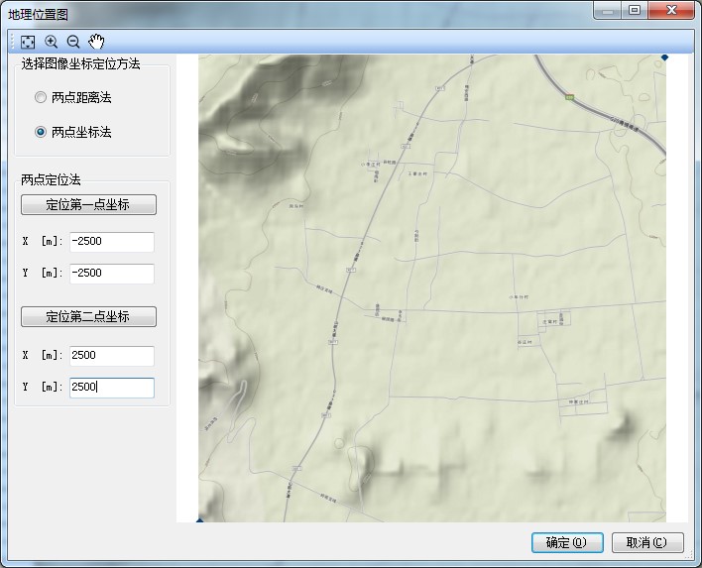Activate the pan hand tool
The image size is (702, 568).
coord(96,42)
